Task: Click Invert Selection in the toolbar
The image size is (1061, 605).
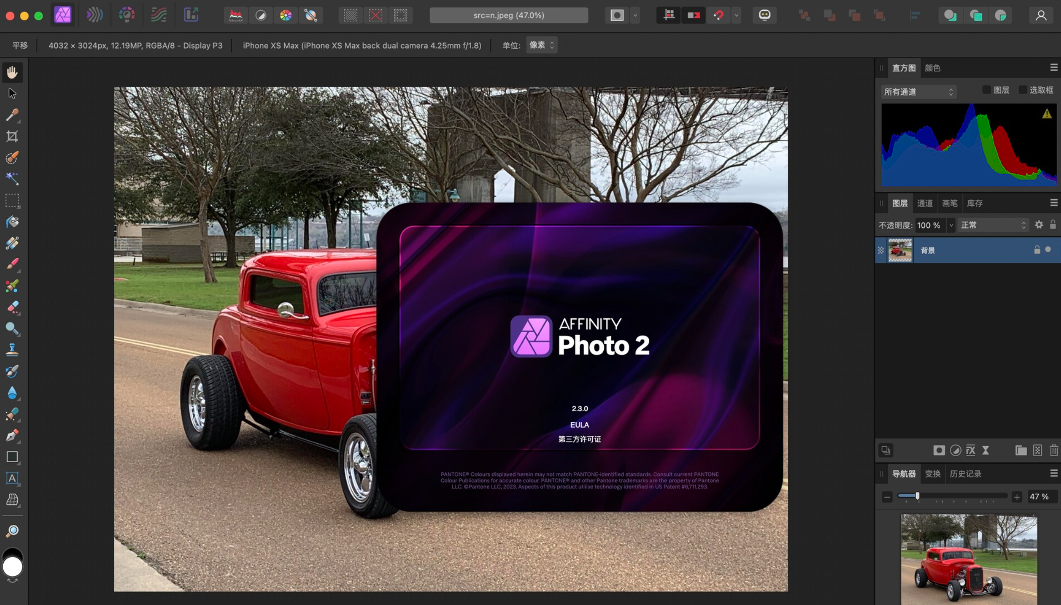Action: 400,15
